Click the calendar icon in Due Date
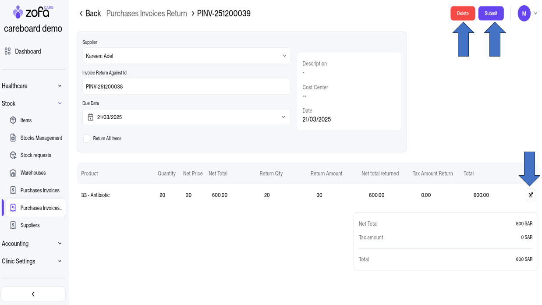 click(90, 117)
